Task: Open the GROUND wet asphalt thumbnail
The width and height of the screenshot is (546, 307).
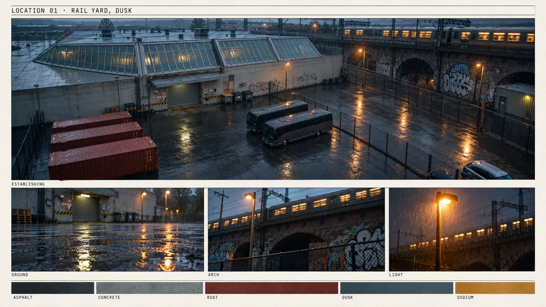Action: 107,230
